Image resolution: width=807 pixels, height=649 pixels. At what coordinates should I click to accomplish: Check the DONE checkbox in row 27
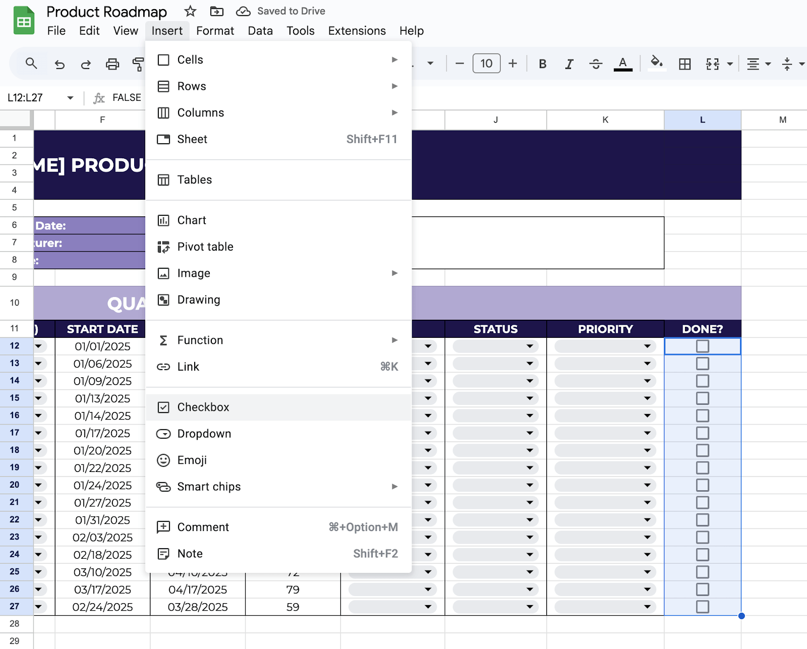(x=702, y=607)
